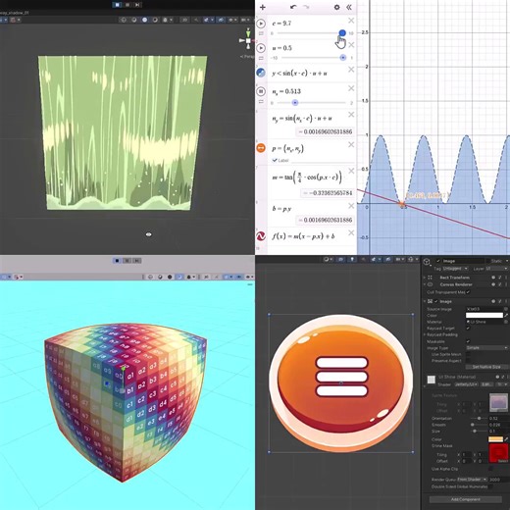Click the orange point icon for p
The height and width of the screenshot is (510, 510).
[x=261, y=148]
